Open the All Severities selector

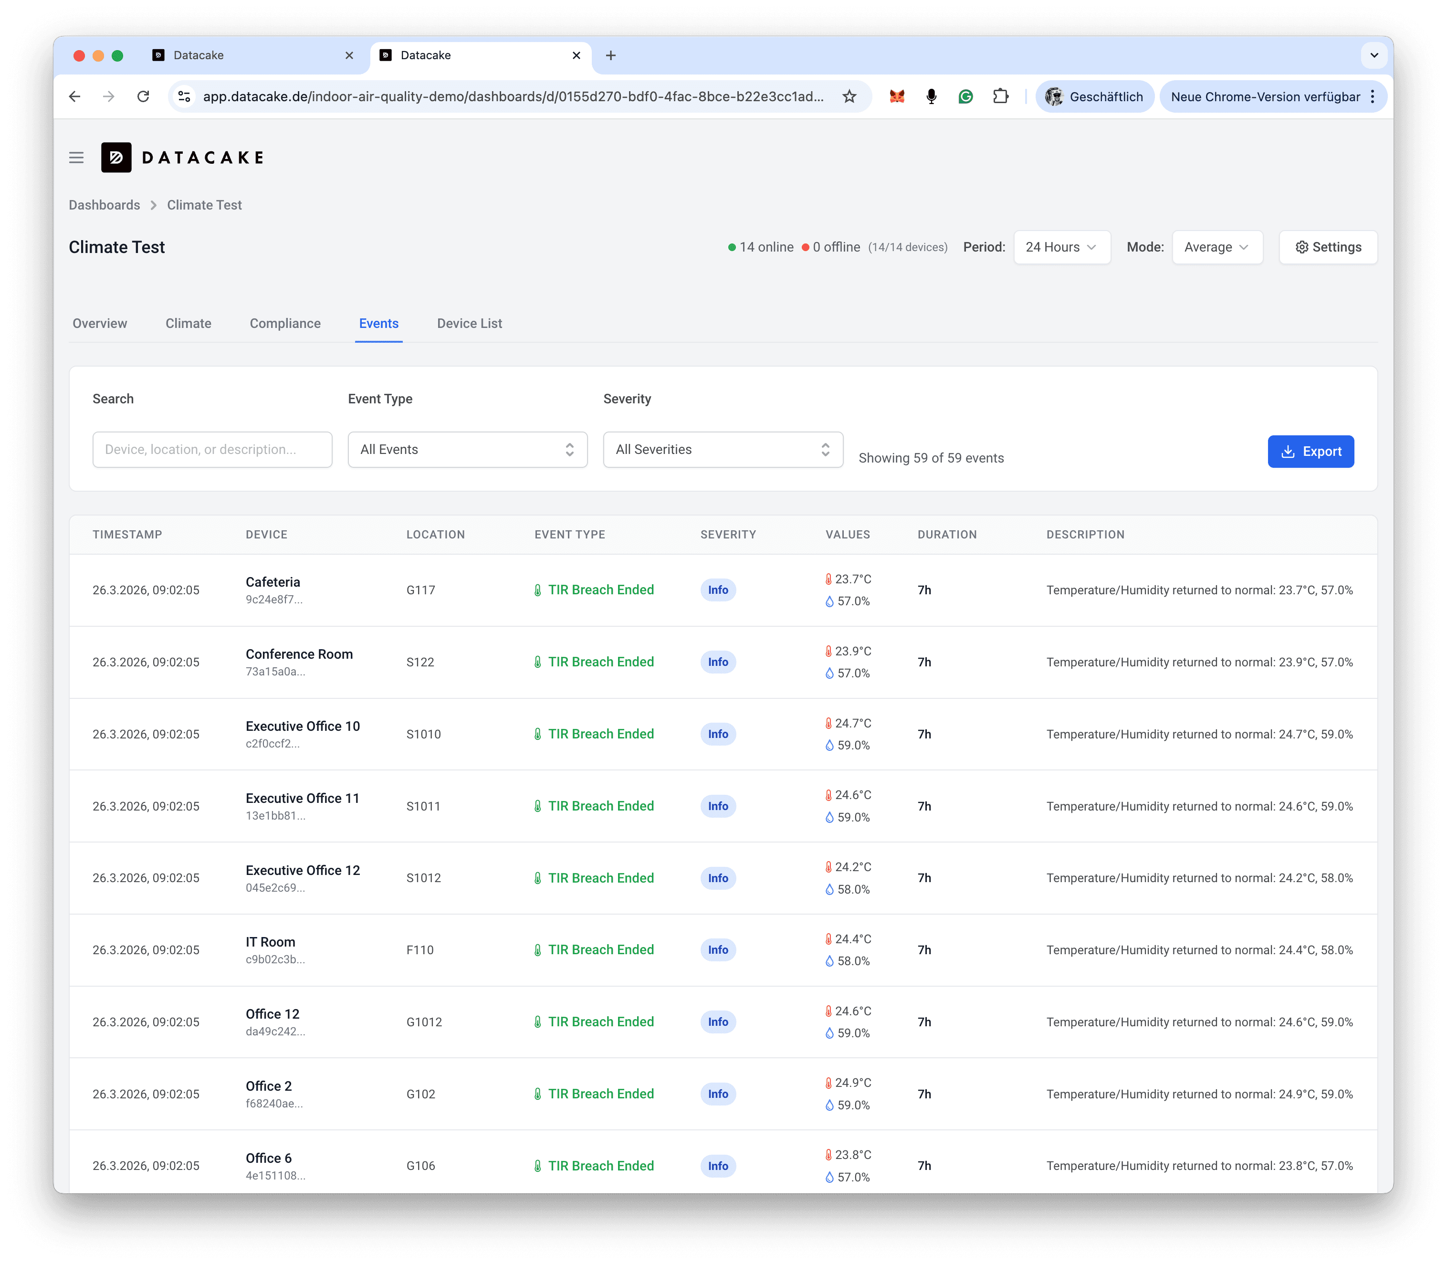coord(723,449)
